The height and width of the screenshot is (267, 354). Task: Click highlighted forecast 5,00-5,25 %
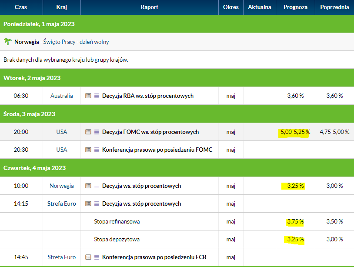(x=295, y=132)
